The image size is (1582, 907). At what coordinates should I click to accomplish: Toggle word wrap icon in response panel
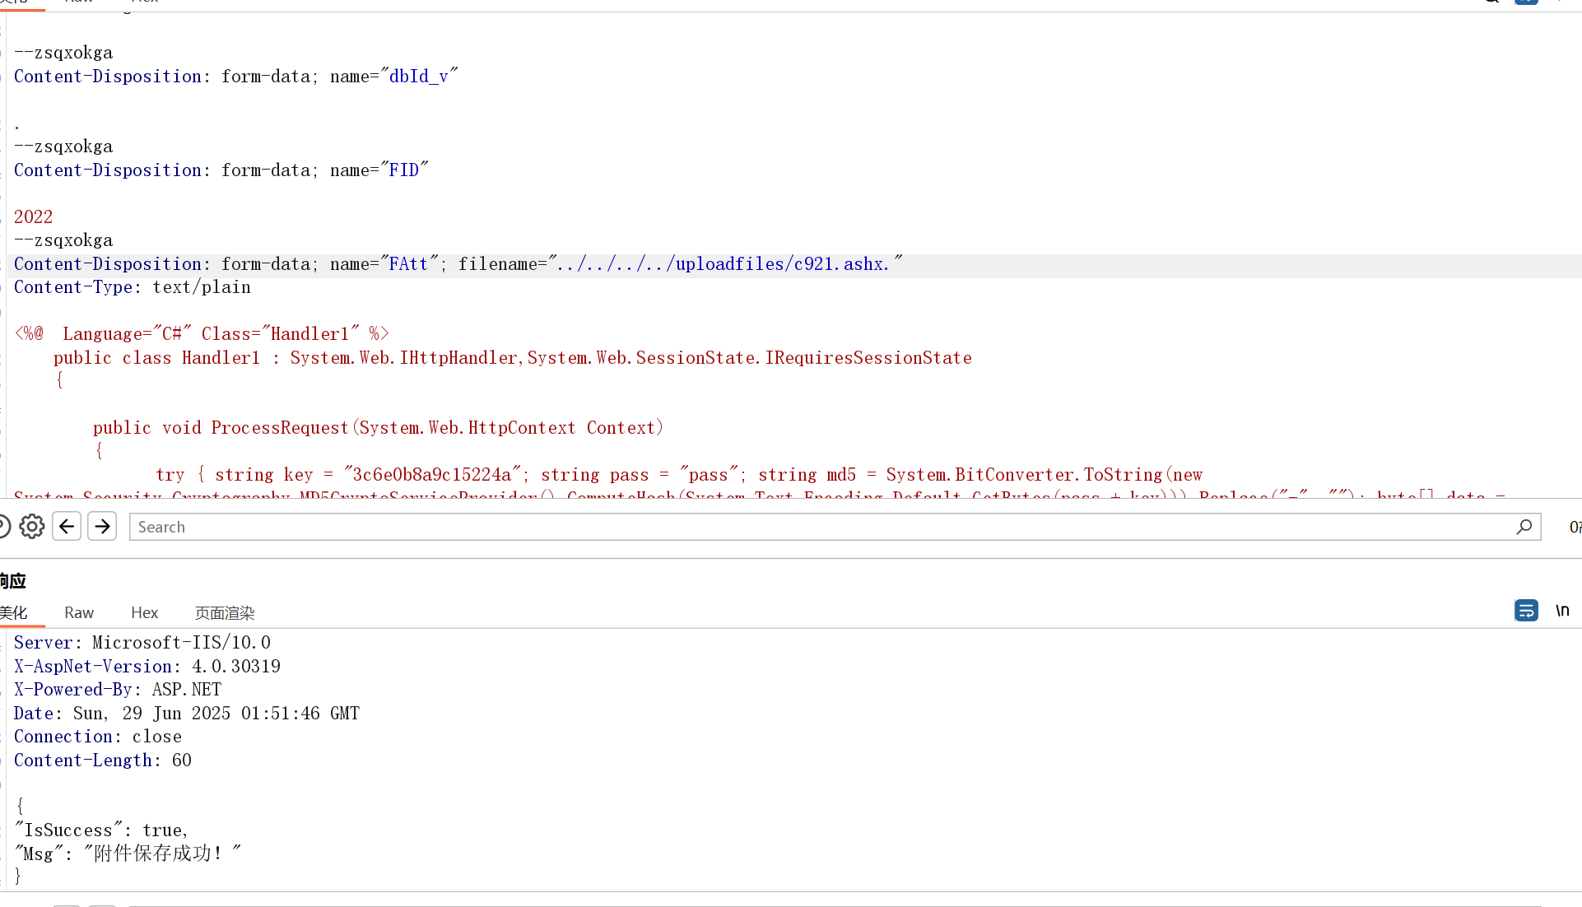point(1526,611)
